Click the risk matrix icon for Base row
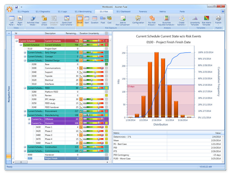The height and width of the screenshot is (175, 231). click(x=106, y=64)
